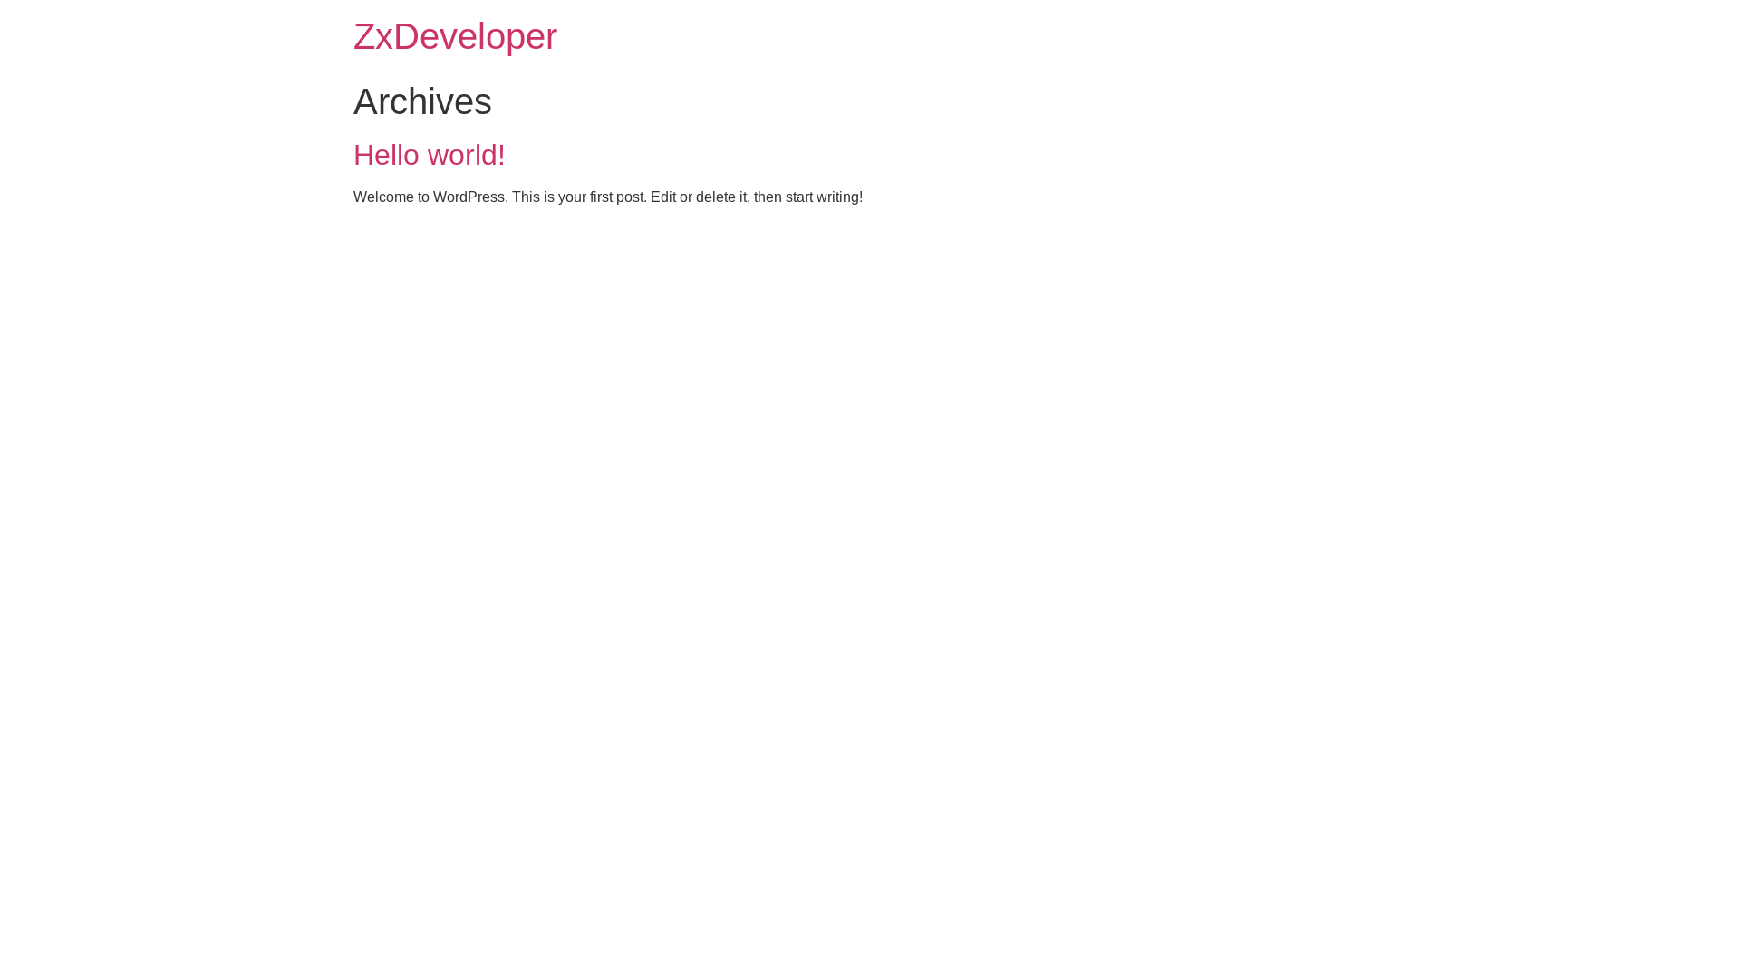Viewport: 1740px width, 978px height.
Task: Click the Archives page heading
Action: [422, 101]
